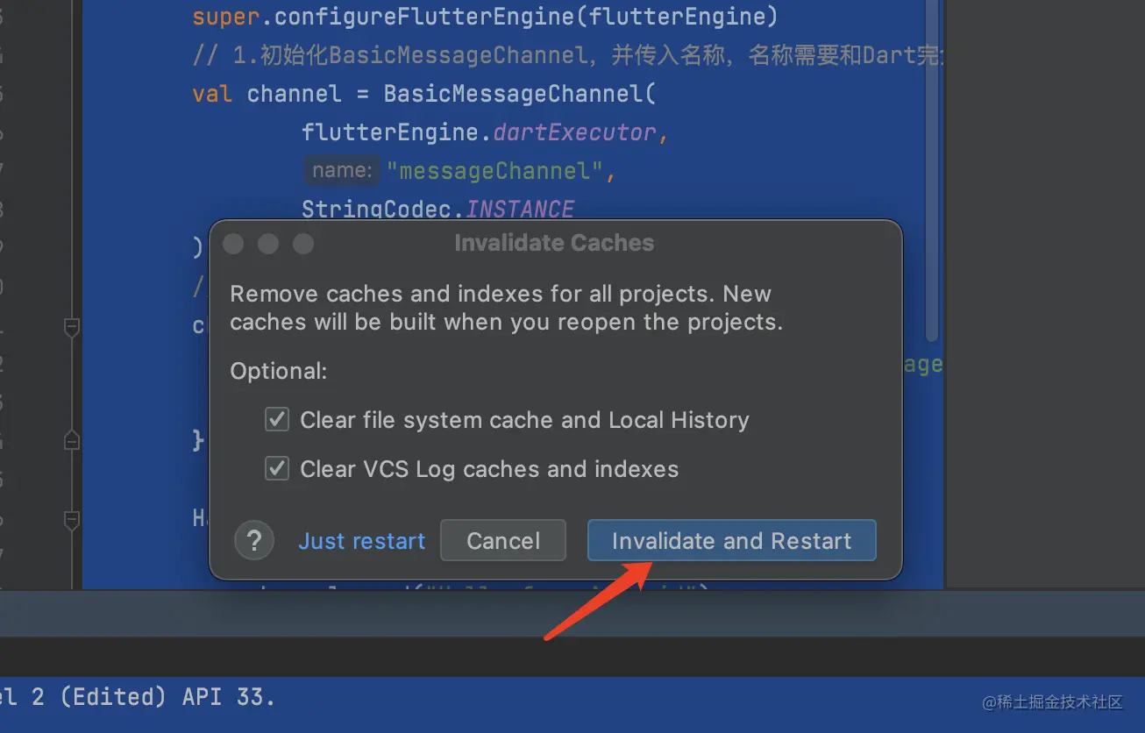
Task: Click the '(Edited) API 33' status bar message
Action: (167, 698)
